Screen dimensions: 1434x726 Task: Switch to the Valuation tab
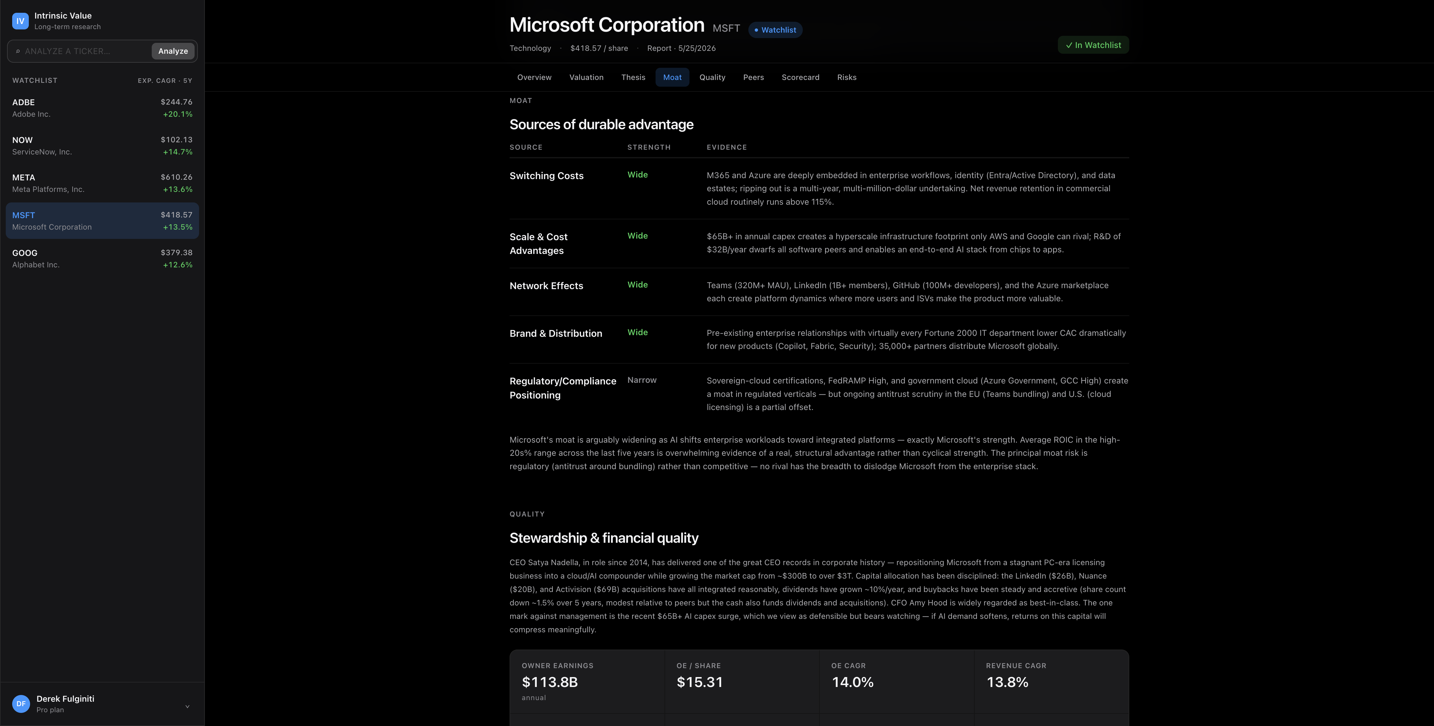pyautogui.click(x=586, y=77)
